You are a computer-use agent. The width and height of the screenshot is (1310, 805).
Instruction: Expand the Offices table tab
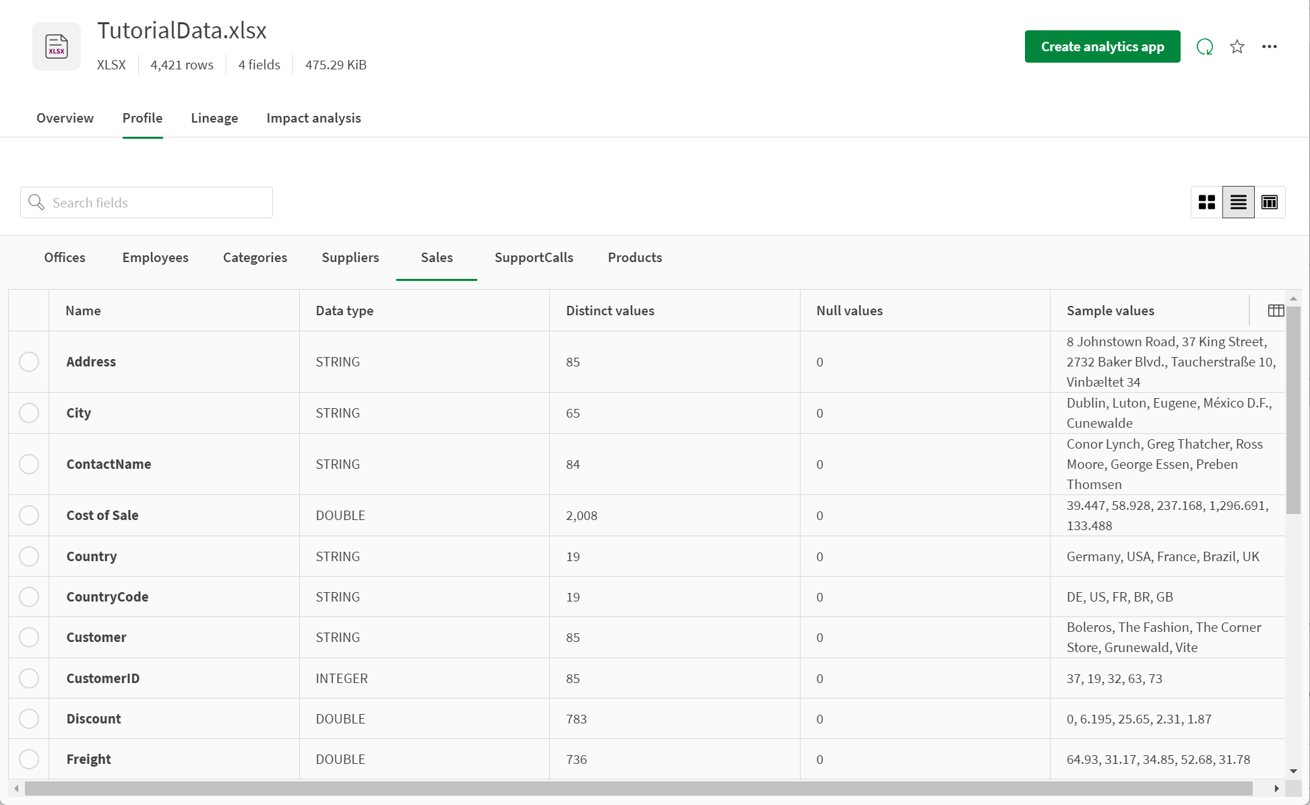(x=65, y=258)
